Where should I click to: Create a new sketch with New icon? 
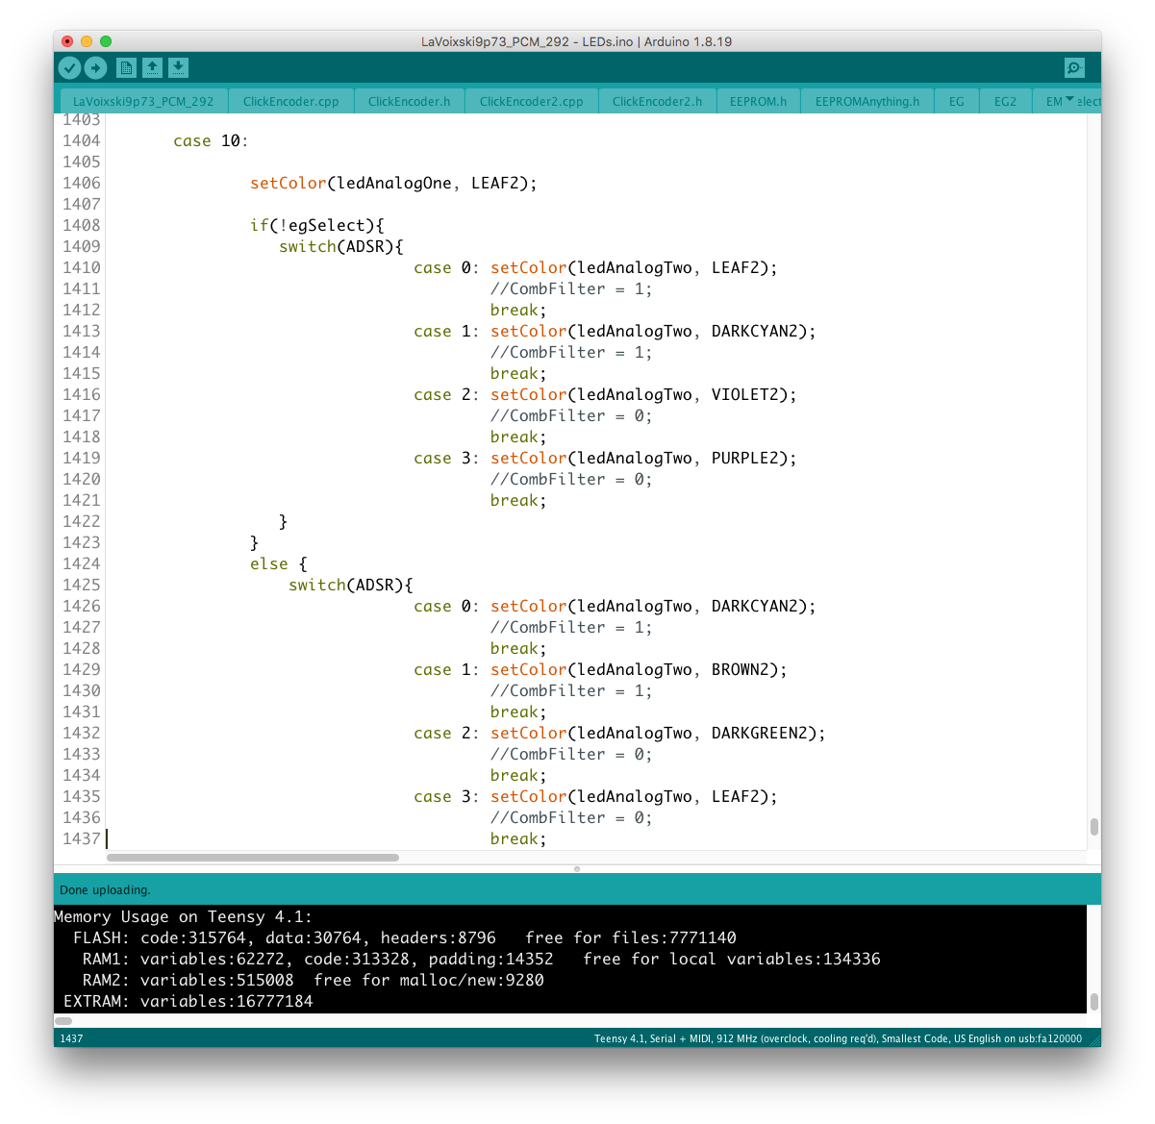(126, 67)
